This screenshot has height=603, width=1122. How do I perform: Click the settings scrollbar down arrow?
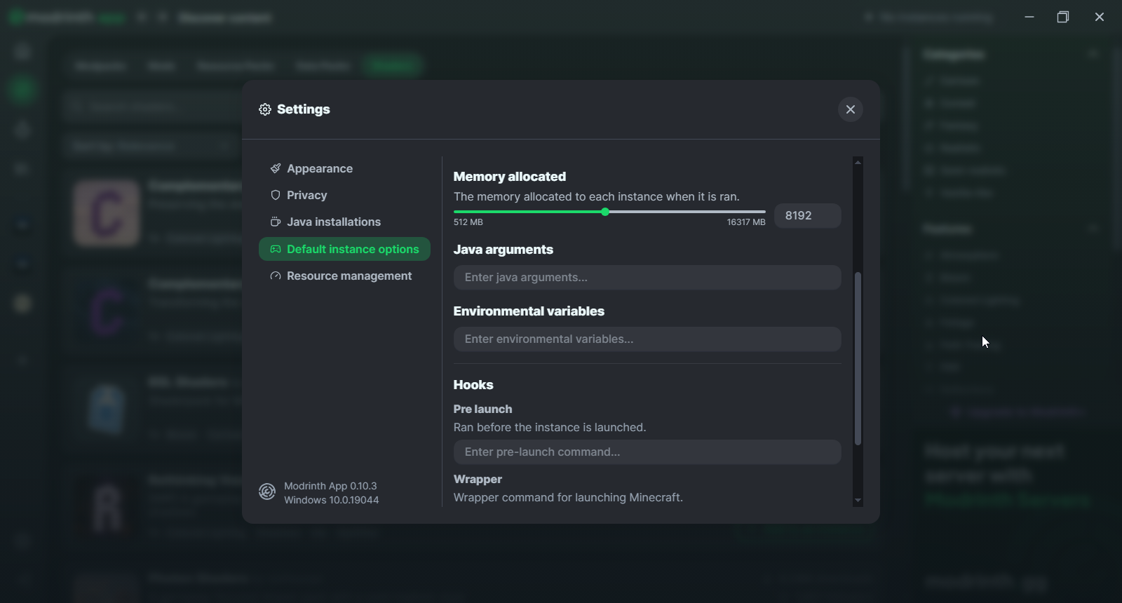pyautogui.click(x=858, y=501)
